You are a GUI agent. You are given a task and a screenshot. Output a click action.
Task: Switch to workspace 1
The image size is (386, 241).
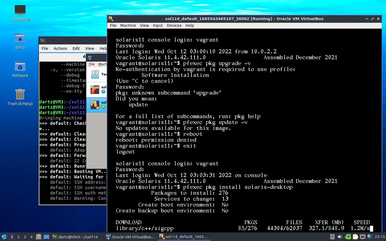pyautogui.click(x=12, y=237)
